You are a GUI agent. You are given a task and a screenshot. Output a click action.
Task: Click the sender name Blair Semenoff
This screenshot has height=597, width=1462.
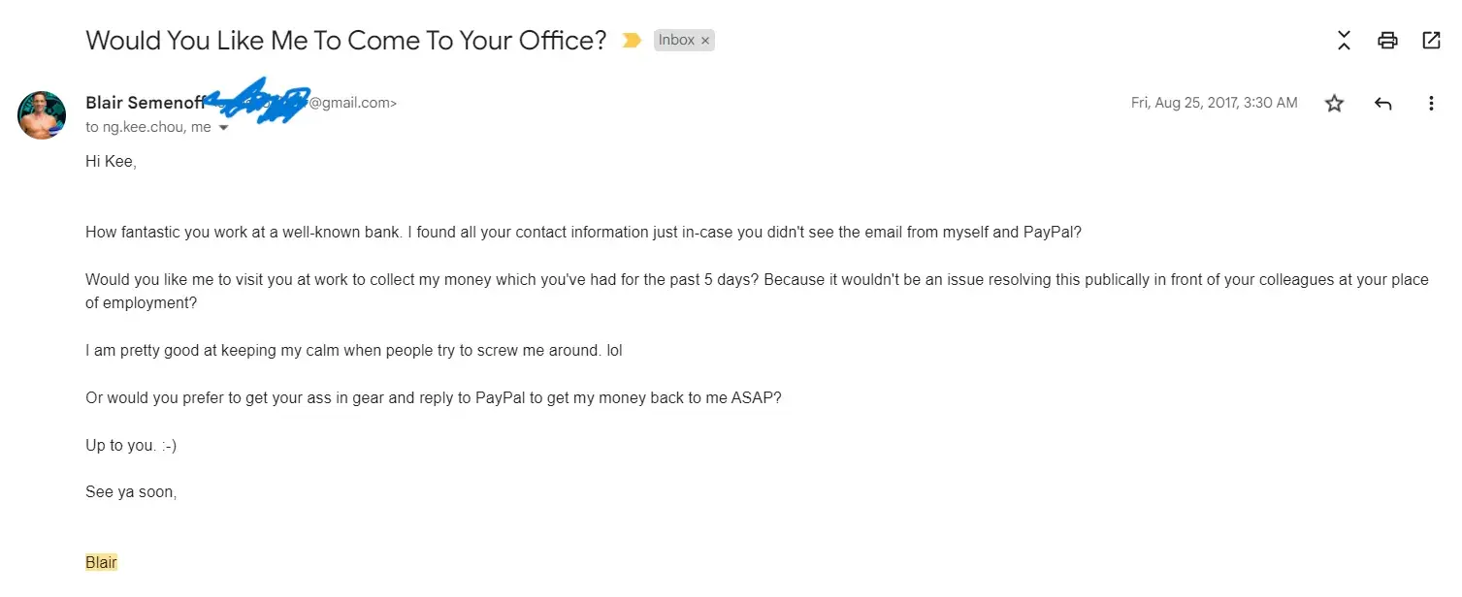pos(146,103)
